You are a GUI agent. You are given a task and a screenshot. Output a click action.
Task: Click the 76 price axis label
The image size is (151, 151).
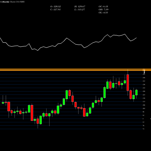tap(143, 126)
